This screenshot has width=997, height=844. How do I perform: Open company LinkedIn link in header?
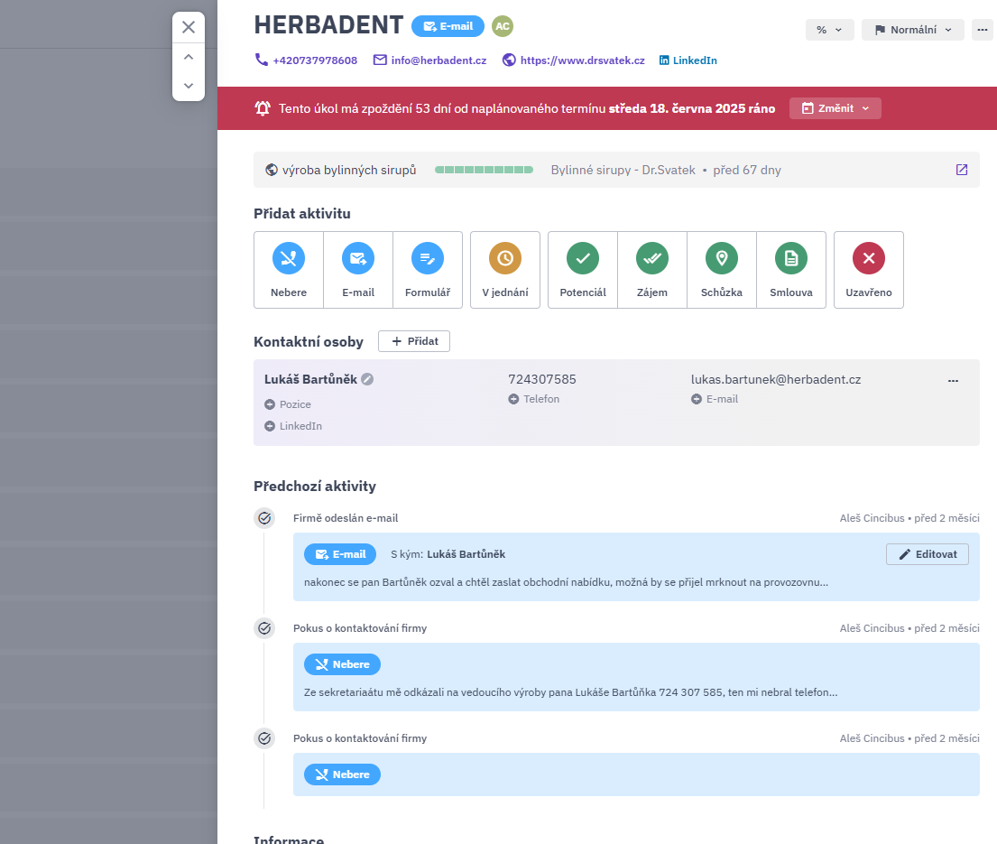pos(688,60)
